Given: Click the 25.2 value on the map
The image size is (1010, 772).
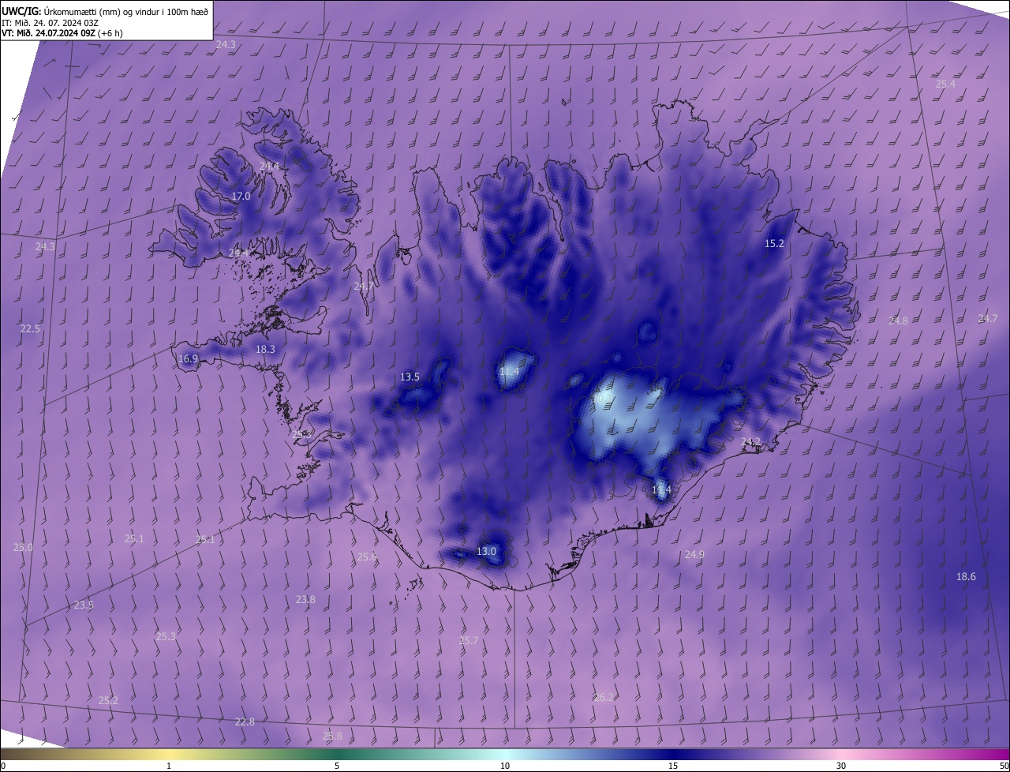Looking at the screenshot, I should coord(108,701).
